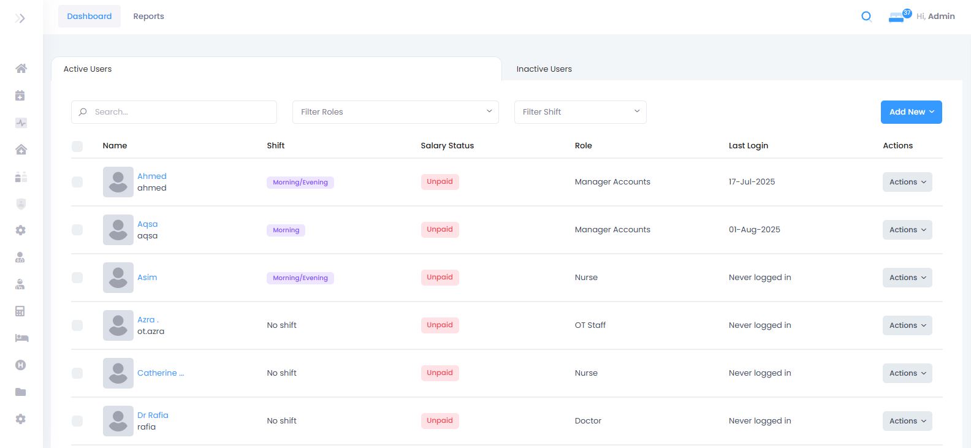Open the home icon in sidebar
This screenshot has width=971, height=448.
click(21, 68)
